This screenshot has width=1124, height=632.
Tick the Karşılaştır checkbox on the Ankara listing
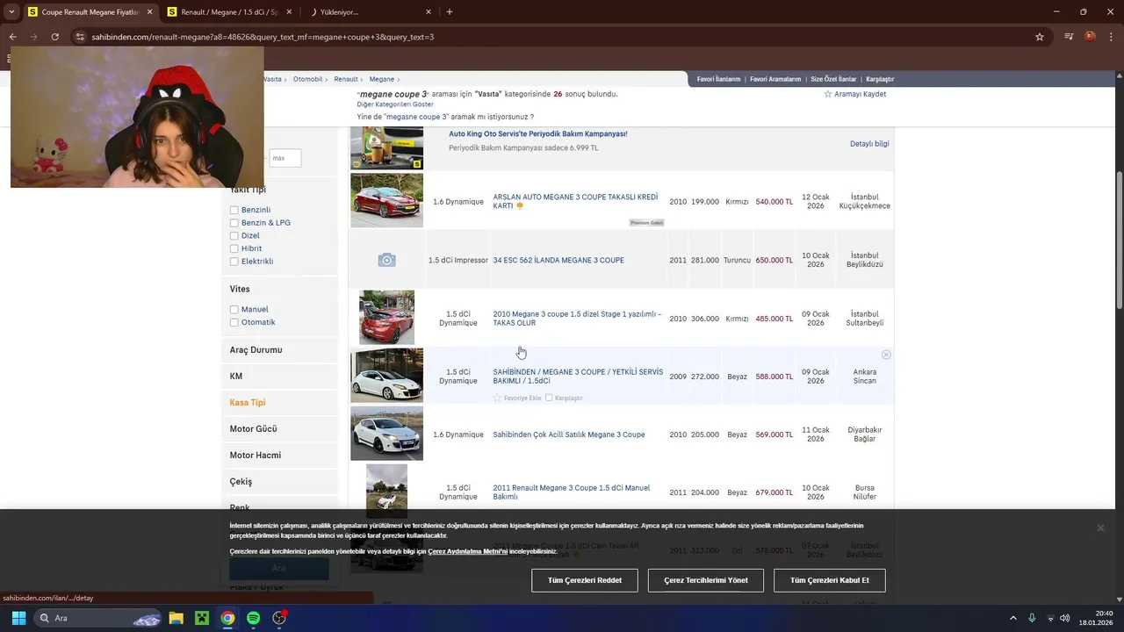pos(549,398)
